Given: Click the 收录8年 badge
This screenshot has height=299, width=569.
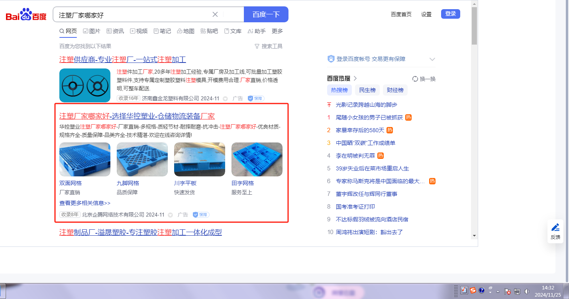Looking at the screenshot, I should click(70, 215).
